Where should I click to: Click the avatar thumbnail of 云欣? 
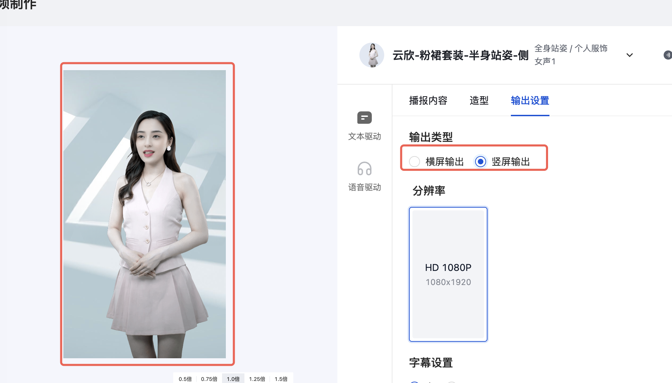tap(372, 55)
